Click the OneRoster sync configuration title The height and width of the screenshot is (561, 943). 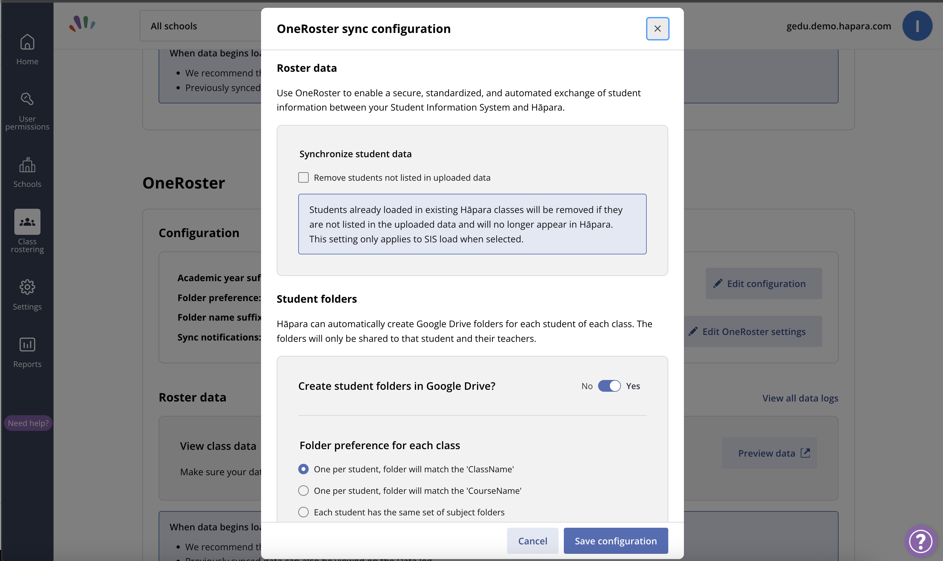[x=364, y=29]
